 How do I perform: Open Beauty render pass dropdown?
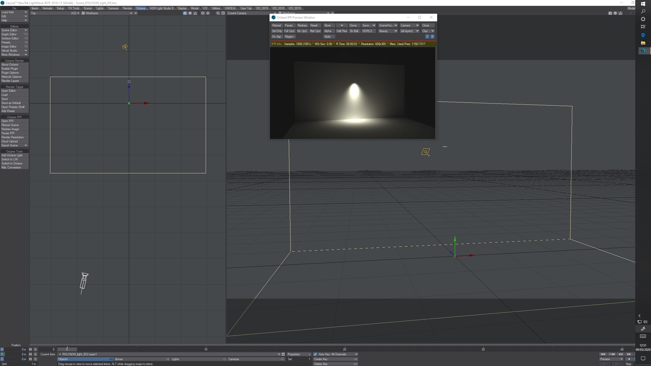pos(388,31)
